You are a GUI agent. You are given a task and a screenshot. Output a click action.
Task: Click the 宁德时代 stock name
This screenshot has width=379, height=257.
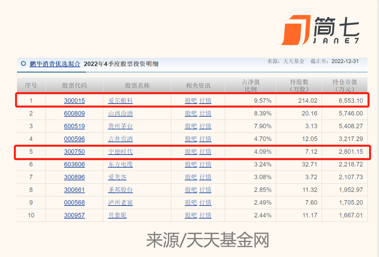(120, 151)
